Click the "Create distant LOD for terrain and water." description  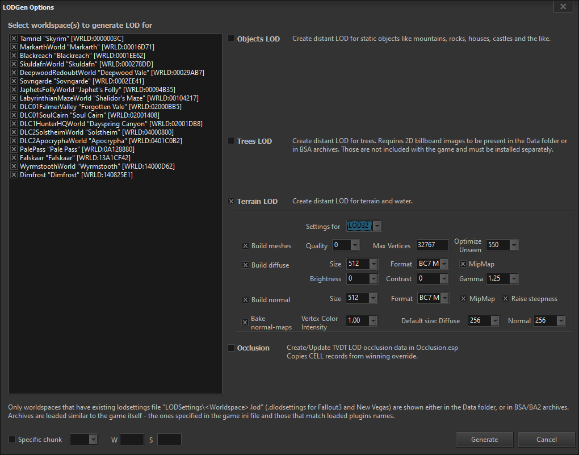click(353, 201)
